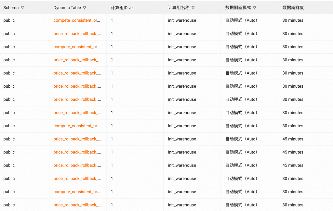Open the 计算组名称 column filter icon
The image size is (333, 211).
193,7
